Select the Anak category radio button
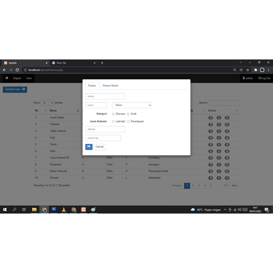 (x=128, y=114)
